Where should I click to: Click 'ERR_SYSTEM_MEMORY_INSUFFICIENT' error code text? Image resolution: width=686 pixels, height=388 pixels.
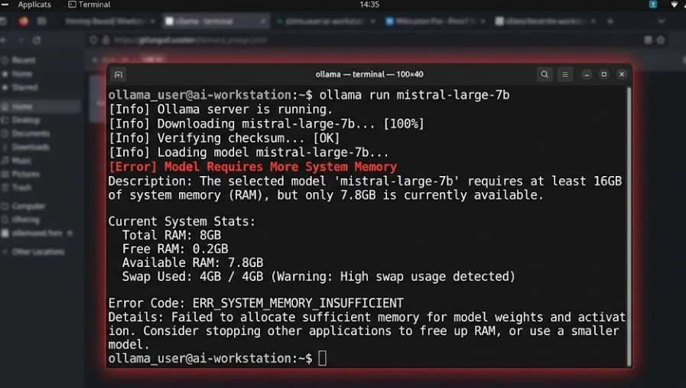(298, 303)
